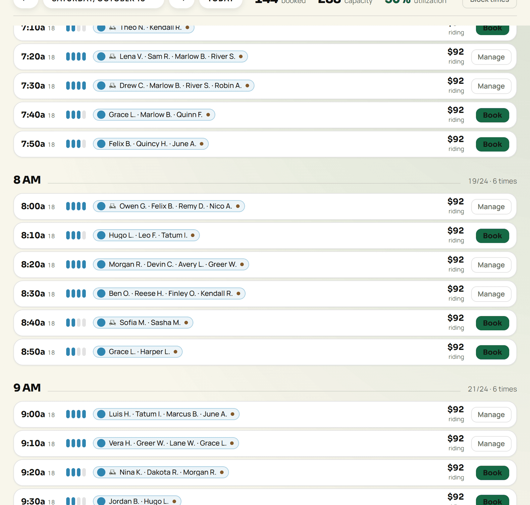The image size is (530, 505).
Task: Click the '19/24 · 6 times' summary
Action: (x=492, y=181)
